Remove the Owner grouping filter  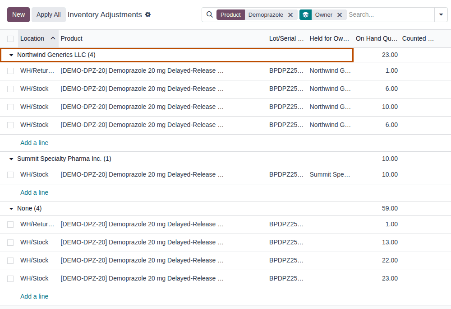click(340, 15)
